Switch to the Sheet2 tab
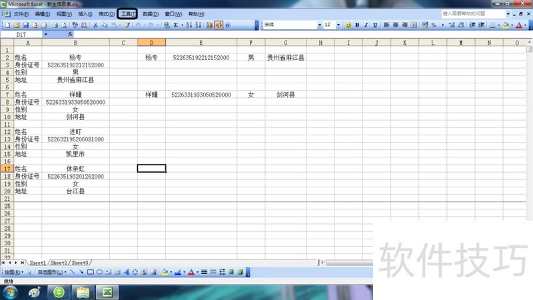 click(59, 263)
